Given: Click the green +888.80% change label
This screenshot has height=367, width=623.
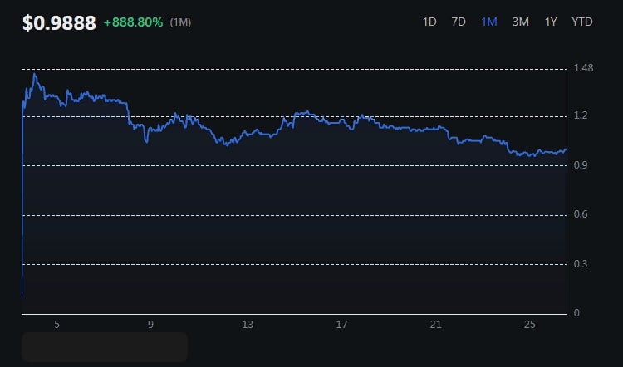Looking at the screenshot, I should pos(133,22).
